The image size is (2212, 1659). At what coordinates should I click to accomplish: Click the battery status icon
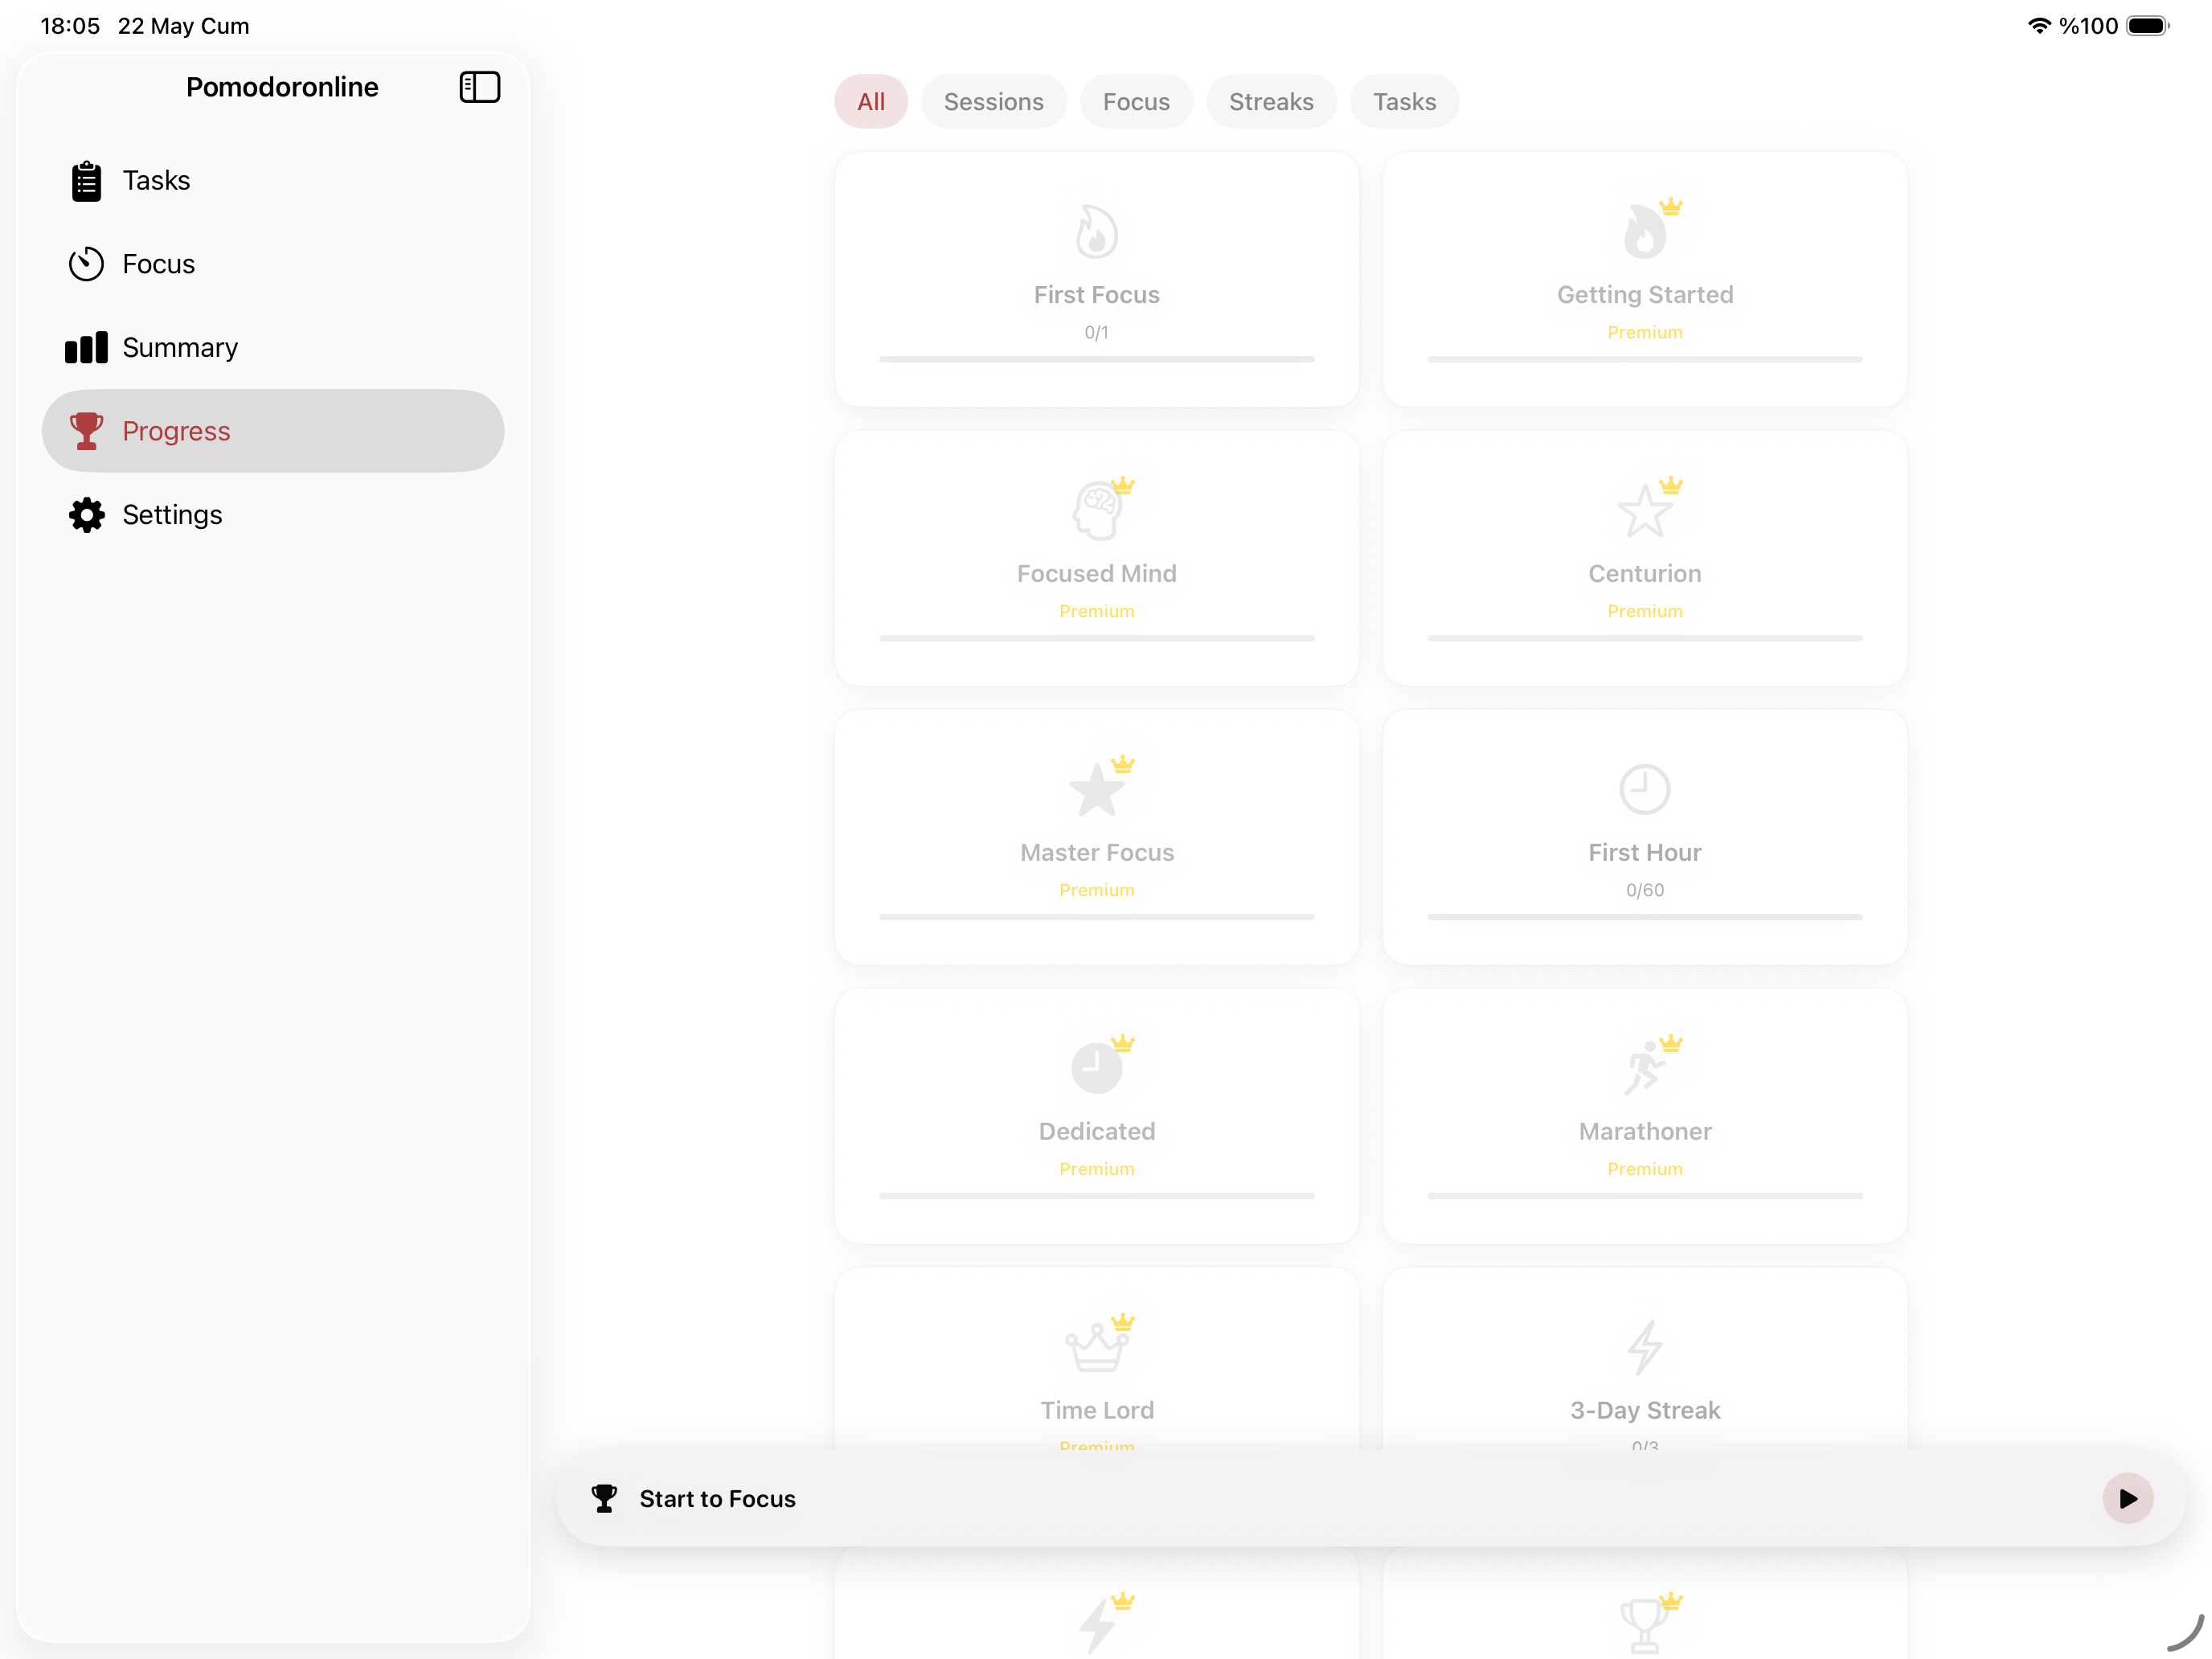[2146, 26]
